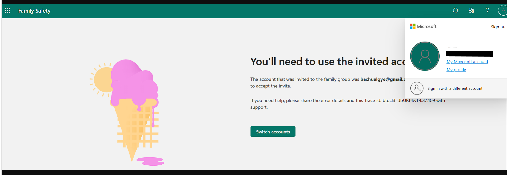Click the Microsoft logo in account panel

[423, 26]
